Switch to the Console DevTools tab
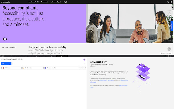Image resolution: width=174 pixels, height=109 pixels. coord(13,56)
